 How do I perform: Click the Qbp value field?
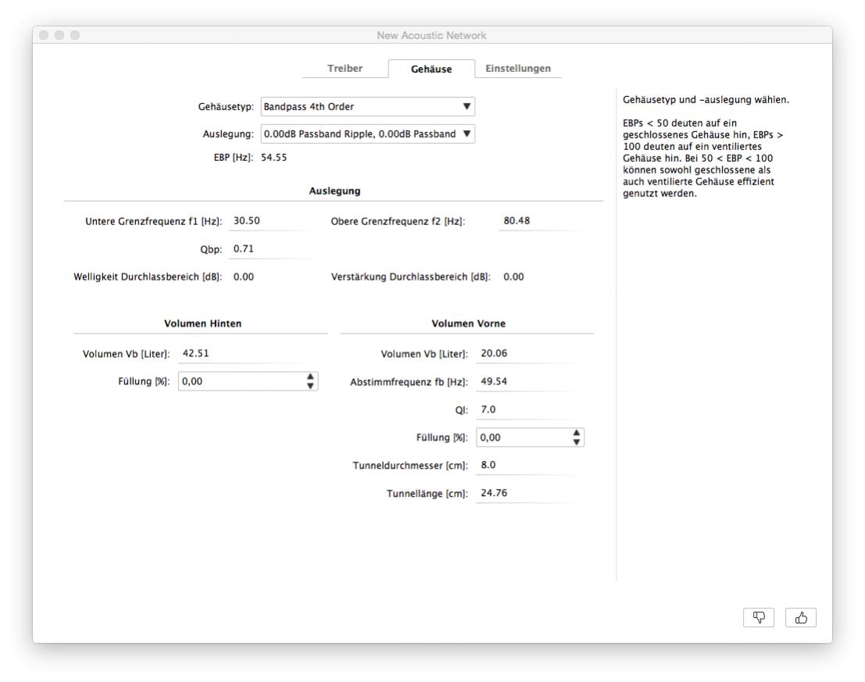click(x=273, y=249)
